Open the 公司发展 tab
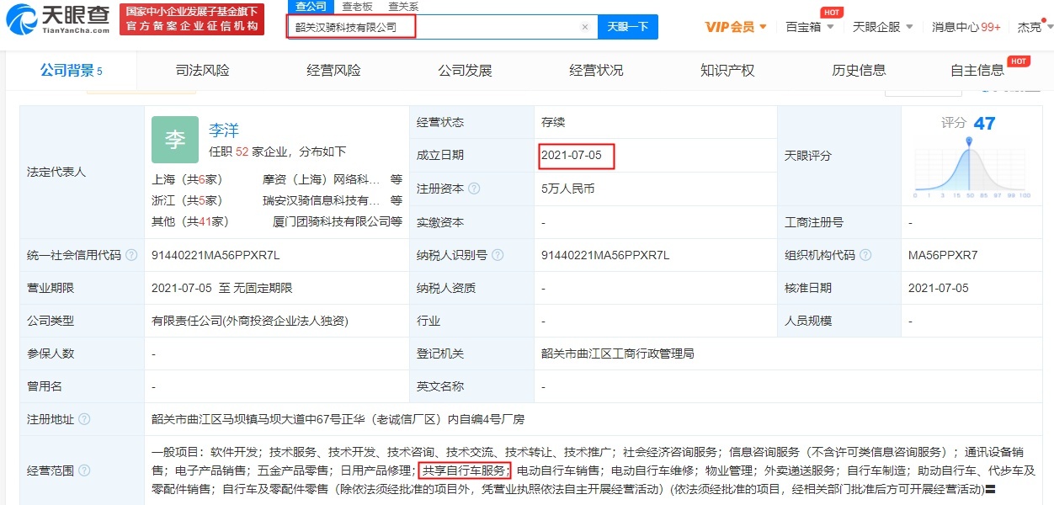 click(465, 71)
